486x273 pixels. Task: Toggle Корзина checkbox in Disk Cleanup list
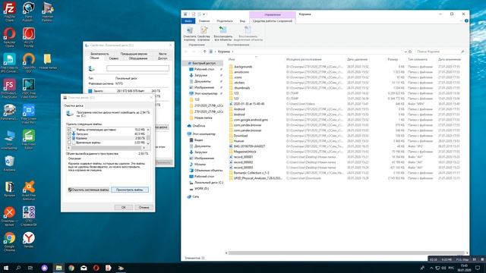[69, 138]
